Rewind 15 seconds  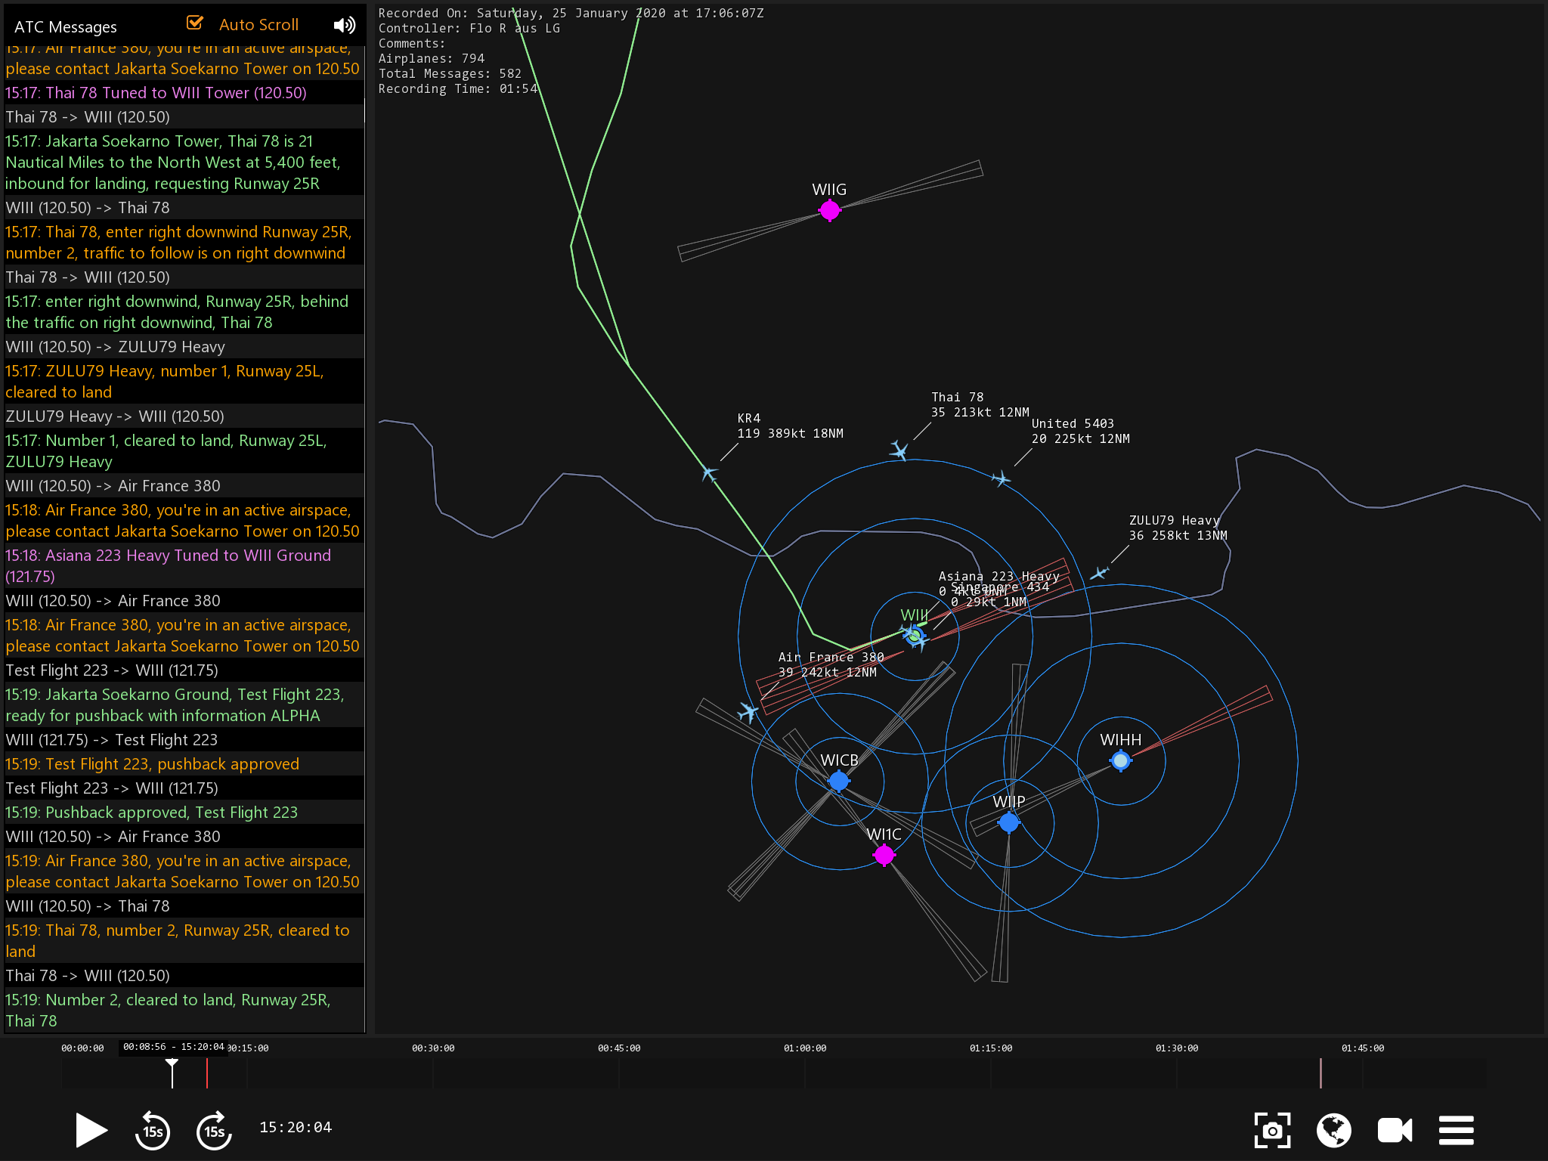click(153, 1130)
